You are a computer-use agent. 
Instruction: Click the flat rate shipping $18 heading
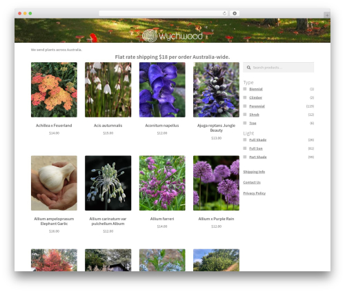tap(172, 57)
